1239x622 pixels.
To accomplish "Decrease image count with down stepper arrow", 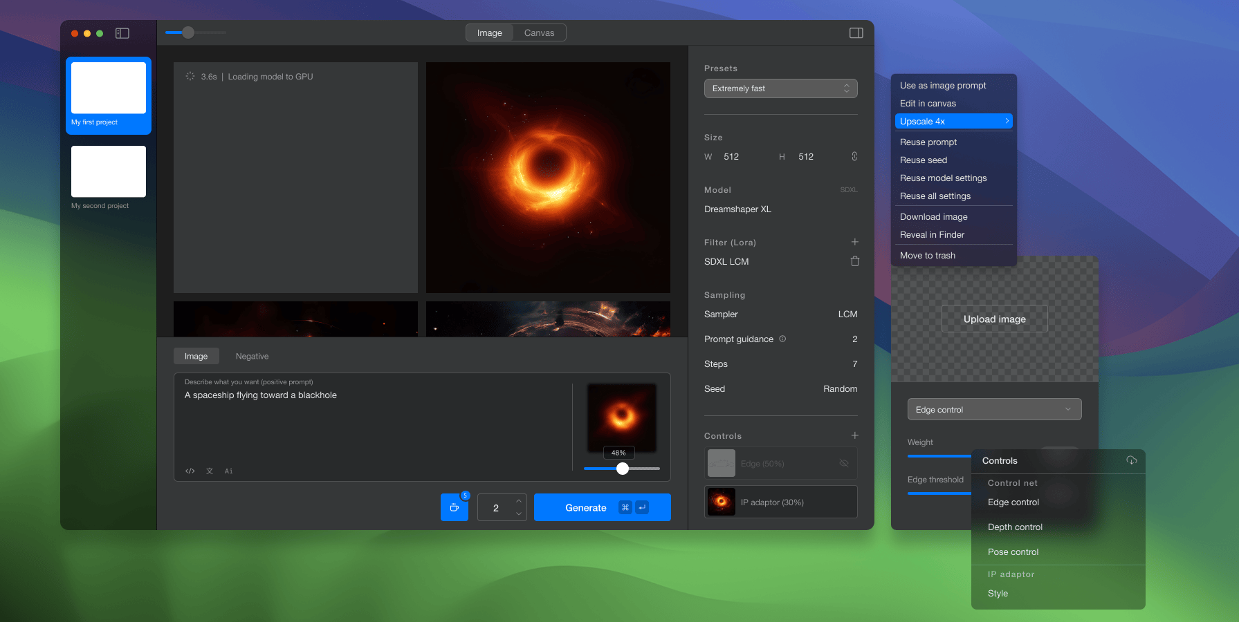I will click(519, 513).
